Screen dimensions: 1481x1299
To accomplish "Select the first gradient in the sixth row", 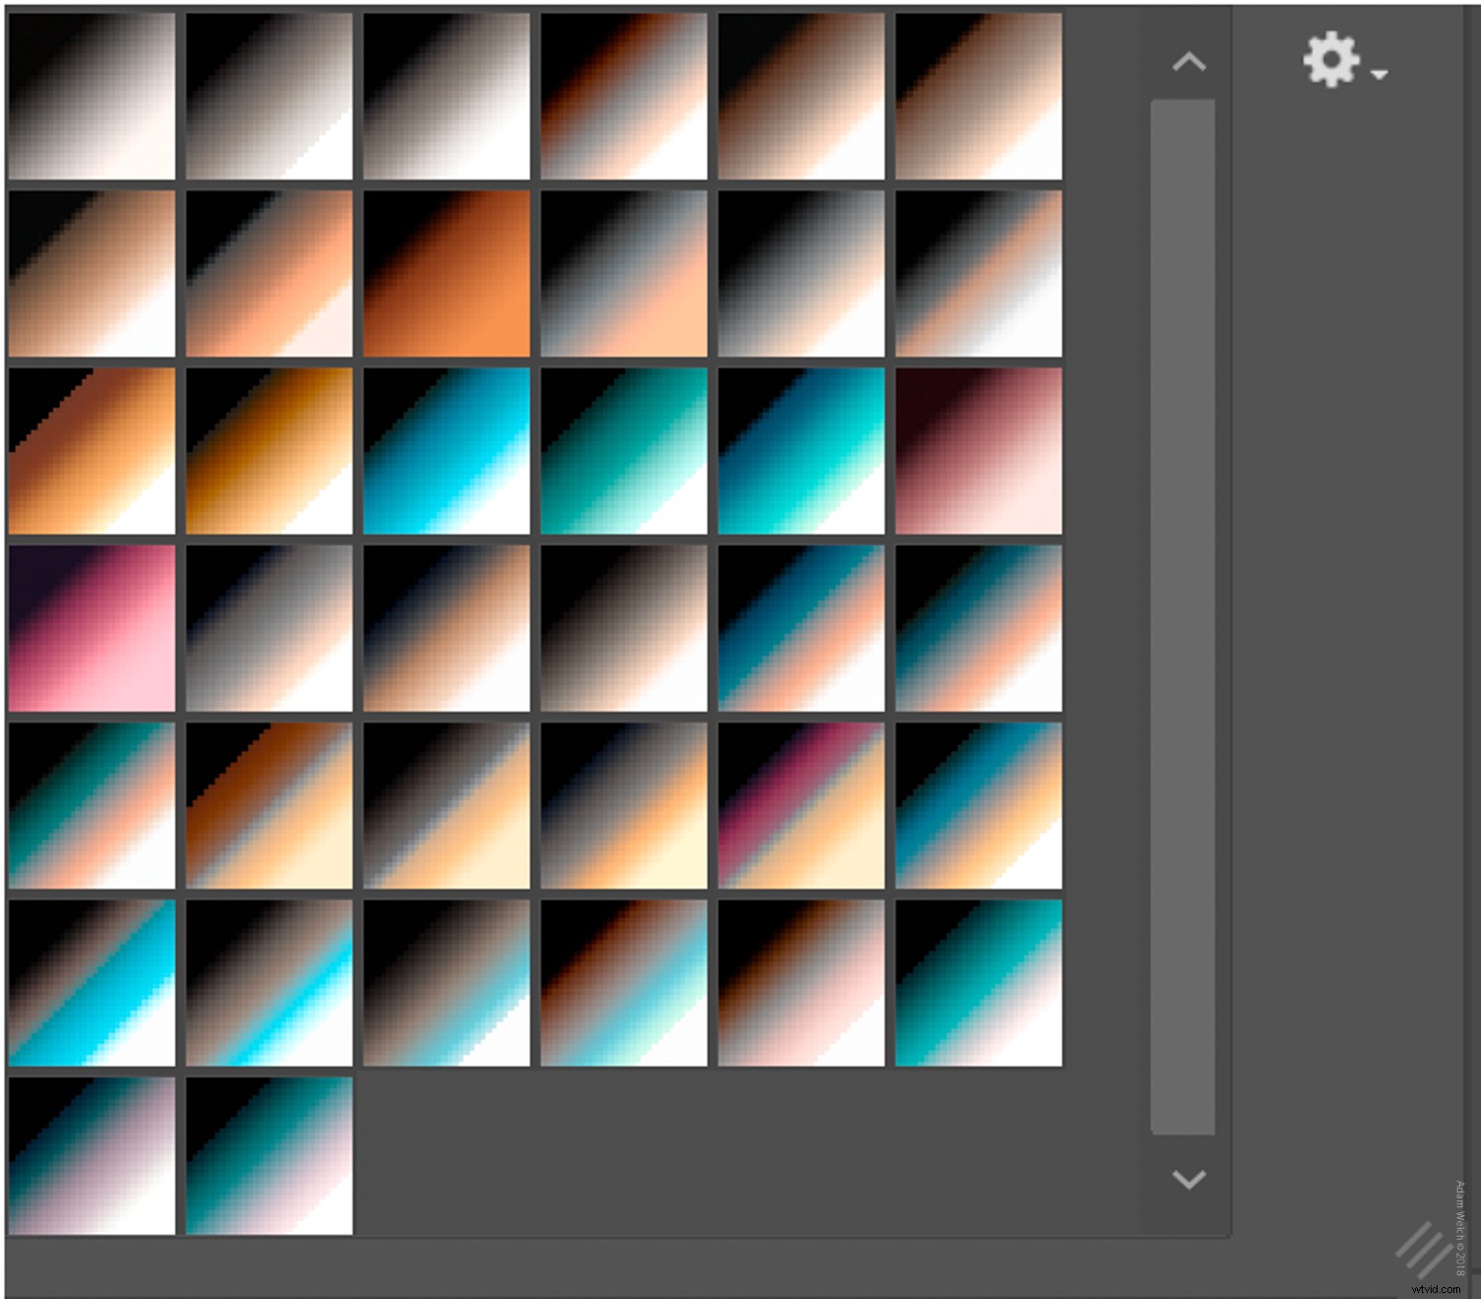I will click(x=92, y=982).
